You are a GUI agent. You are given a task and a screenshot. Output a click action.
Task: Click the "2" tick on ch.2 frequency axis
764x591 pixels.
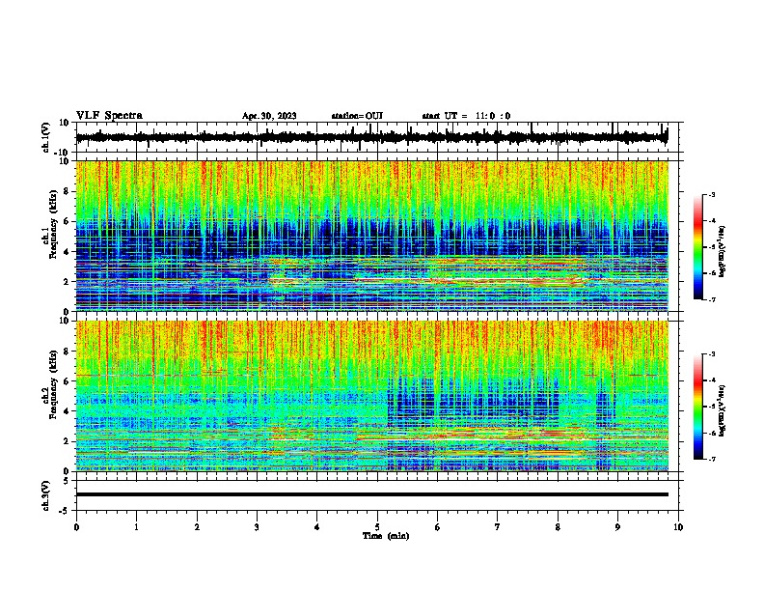pos(68,441)
